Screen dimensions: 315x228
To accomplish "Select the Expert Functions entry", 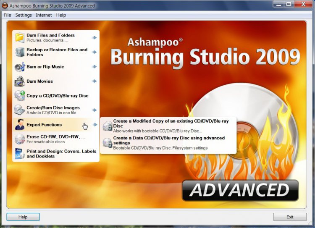I will pyautogui.click(x=55, y=125).
